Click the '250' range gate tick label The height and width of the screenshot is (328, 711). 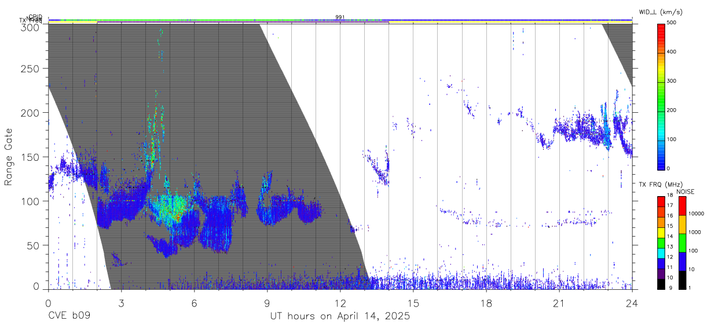point(31,68)
